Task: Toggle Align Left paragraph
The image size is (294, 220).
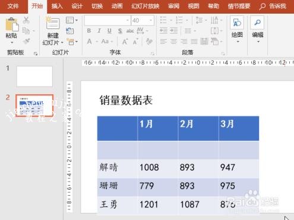Action: pos(163,42)
